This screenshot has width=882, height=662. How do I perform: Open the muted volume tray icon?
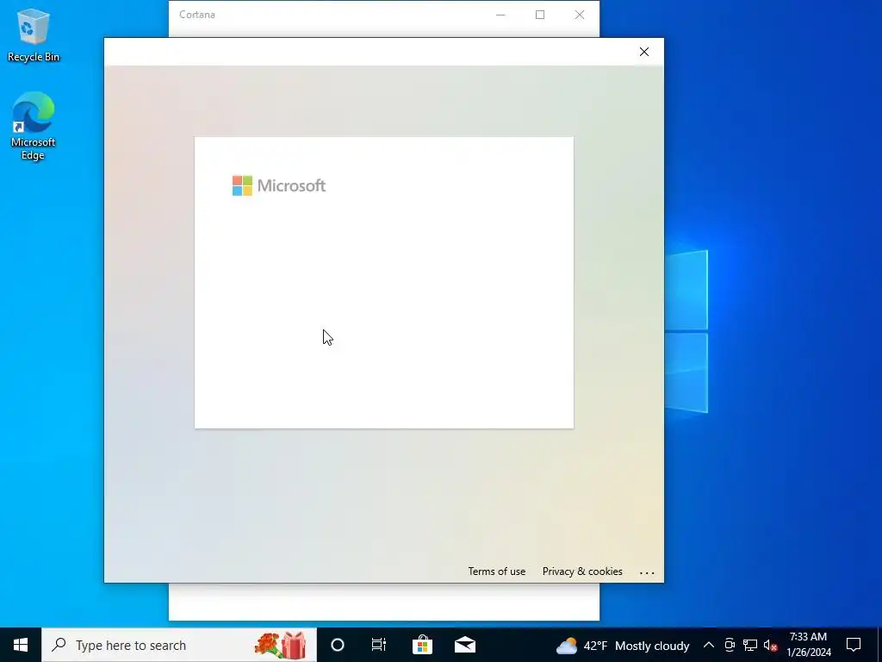click(771, 645)
